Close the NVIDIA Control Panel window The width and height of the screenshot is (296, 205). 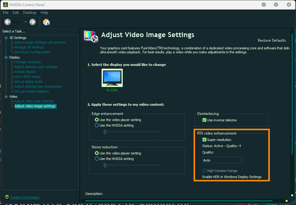pyautogui.click(x=289, y=5)
